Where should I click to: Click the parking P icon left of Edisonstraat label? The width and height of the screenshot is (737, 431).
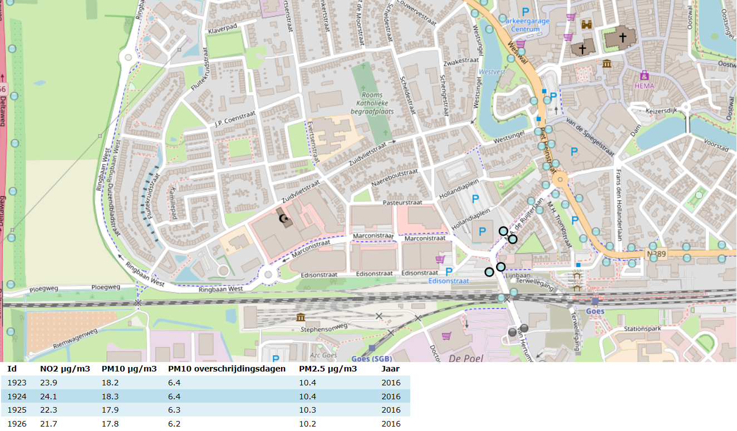pyautogui.click(x=449, y=271)
